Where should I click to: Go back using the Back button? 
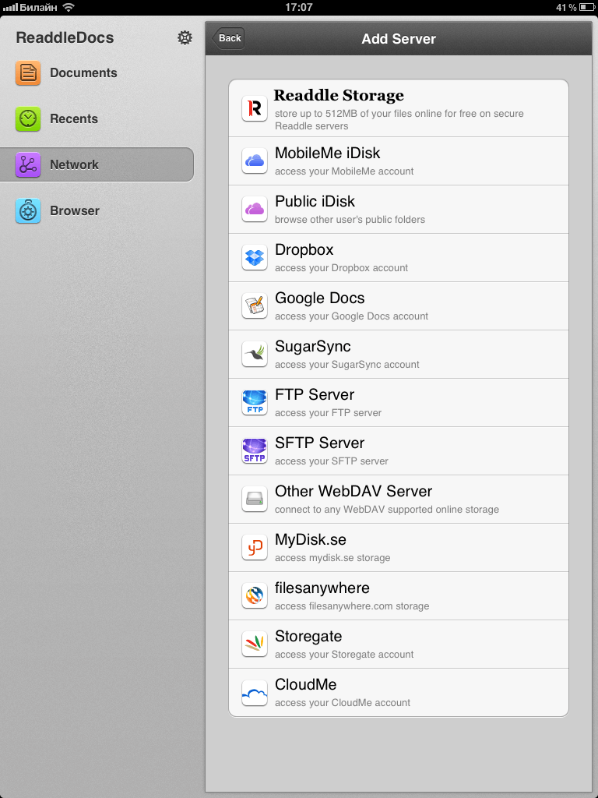click(228, 38)
